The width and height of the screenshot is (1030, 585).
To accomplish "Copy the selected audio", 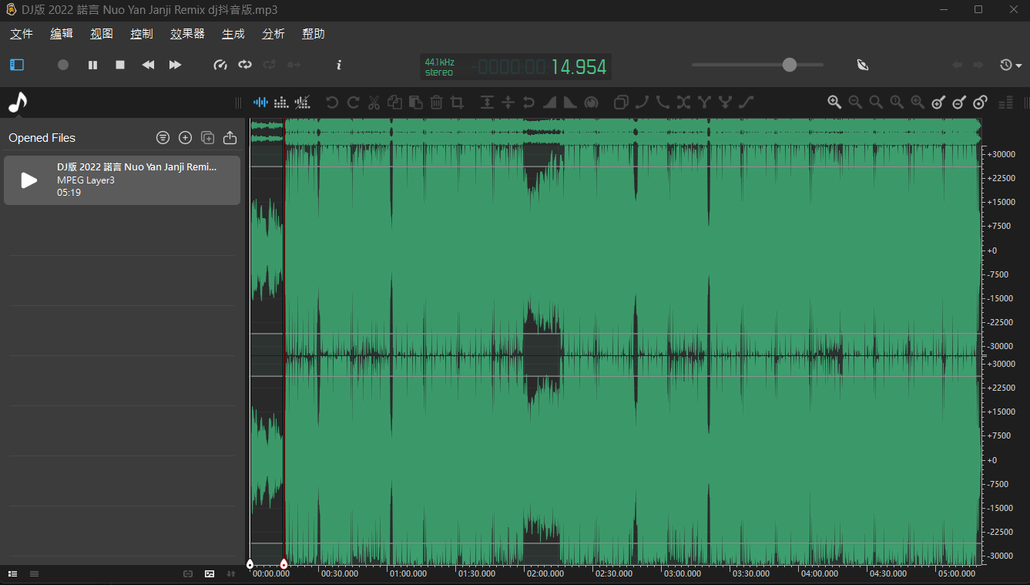I will pos(395,102).
